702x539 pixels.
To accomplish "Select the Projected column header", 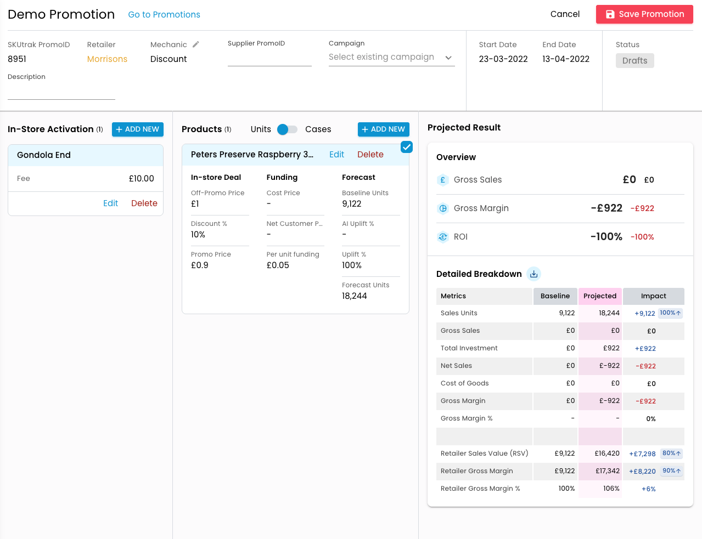I will pyautogui.click(x=600, y=296).
